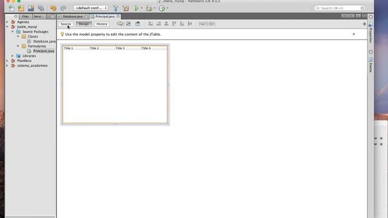Center vertically alignment icon
Viewport: 388px width, 218px height.
click(x=190, y=24)
